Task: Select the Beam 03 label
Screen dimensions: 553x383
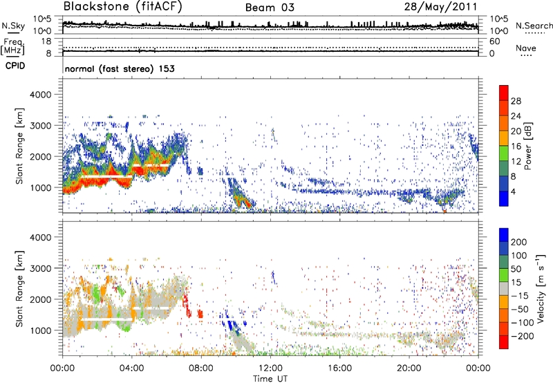Action: (x=270, y=8)
